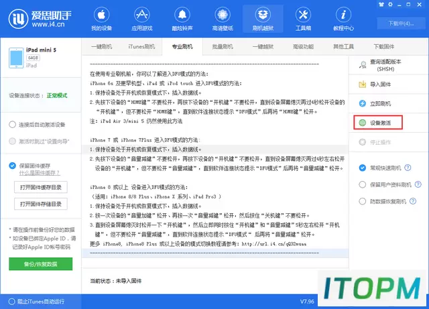Open 什么是固件缓存? link

tap(40, 173)
